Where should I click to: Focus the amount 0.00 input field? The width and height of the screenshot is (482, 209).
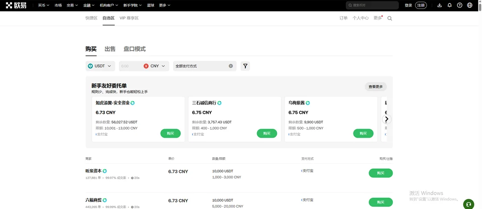pyautogui.click(x=130, y=66)
